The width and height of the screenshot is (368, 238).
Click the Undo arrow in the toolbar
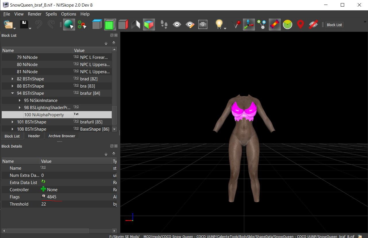click(39, 24)
